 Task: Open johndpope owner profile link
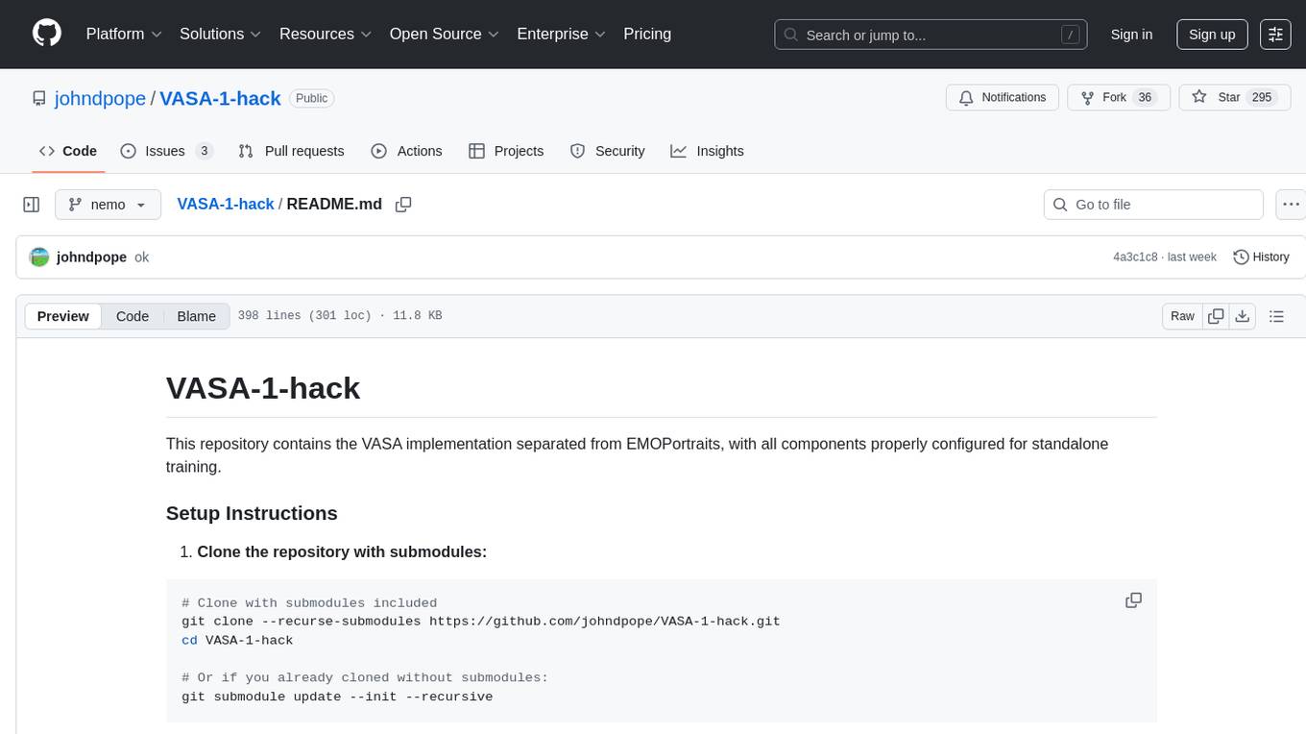(x=100, y=98)
